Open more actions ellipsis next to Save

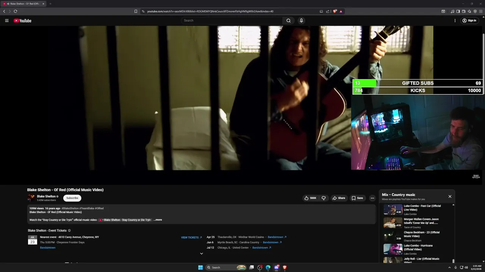click(372, 198)
